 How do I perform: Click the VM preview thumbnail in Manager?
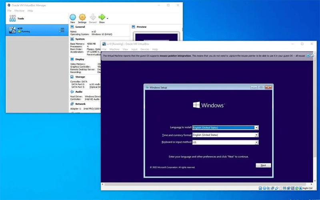tap(156, 36)
